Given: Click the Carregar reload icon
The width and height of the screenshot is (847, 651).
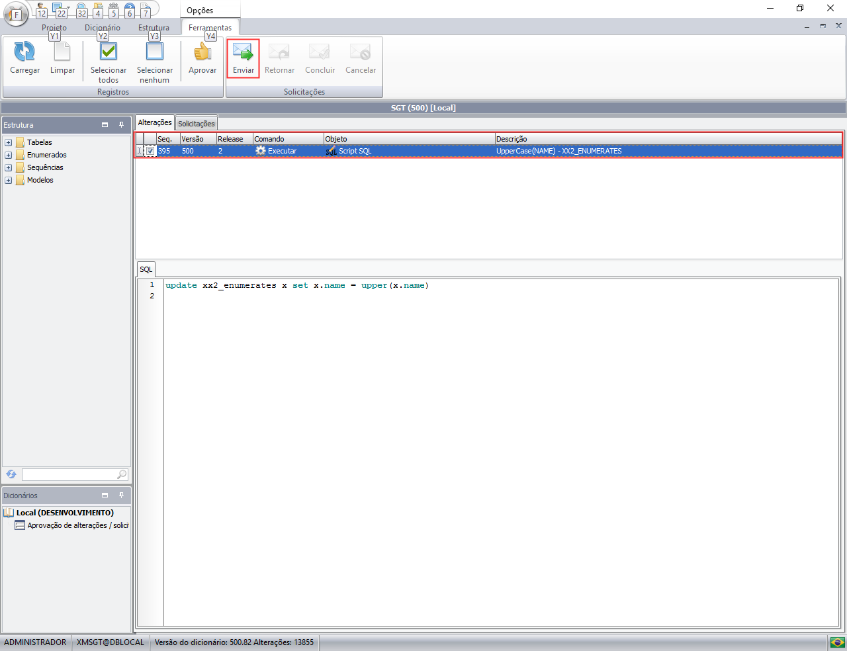Looking at the screenshot, I should 24,52.
